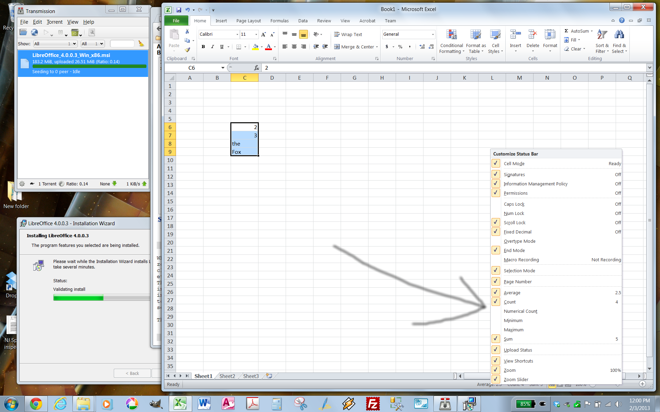This screenshot has width=660, height=412.
Task: Expand the Name Box dropdown arrow
Action: (x=223, y=68)
